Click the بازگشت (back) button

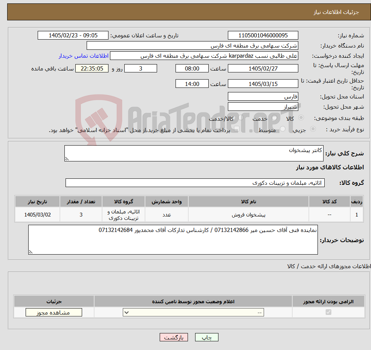[174, 337]
